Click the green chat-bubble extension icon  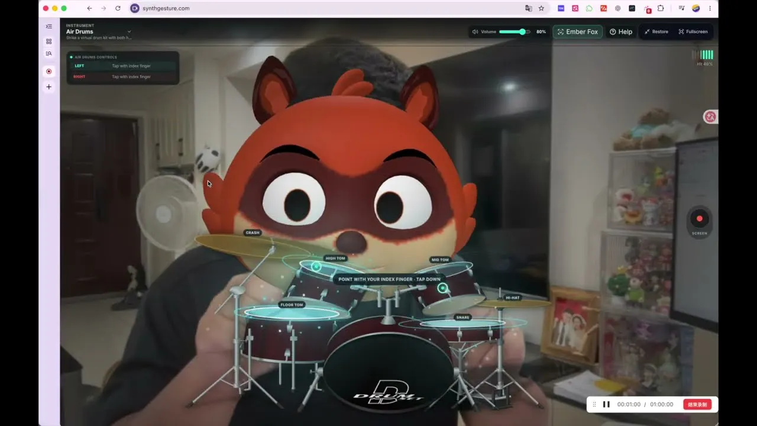pyautogui.click(x=589, y=8)
